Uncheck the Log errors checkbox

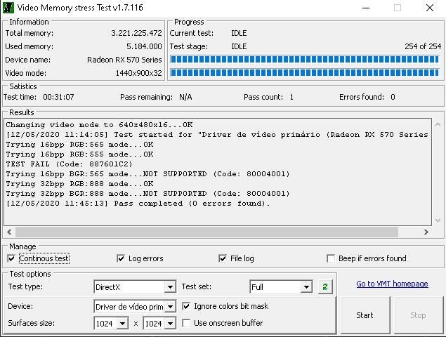[121, 258]
